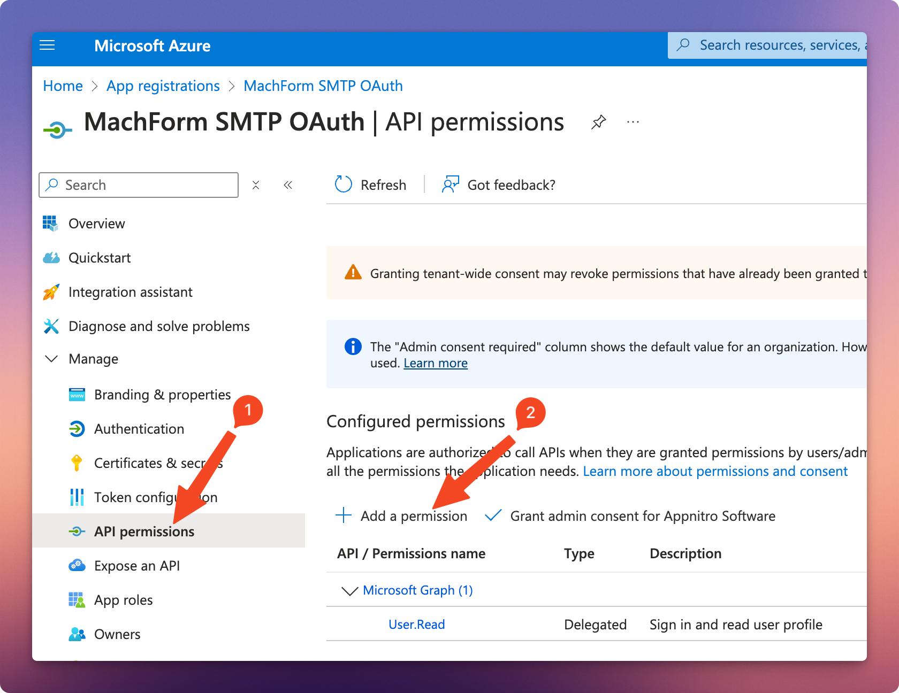Click the App roles icon
Image resolution: width=899 pixels, height=693 pixels.
[x=77, y=600]
